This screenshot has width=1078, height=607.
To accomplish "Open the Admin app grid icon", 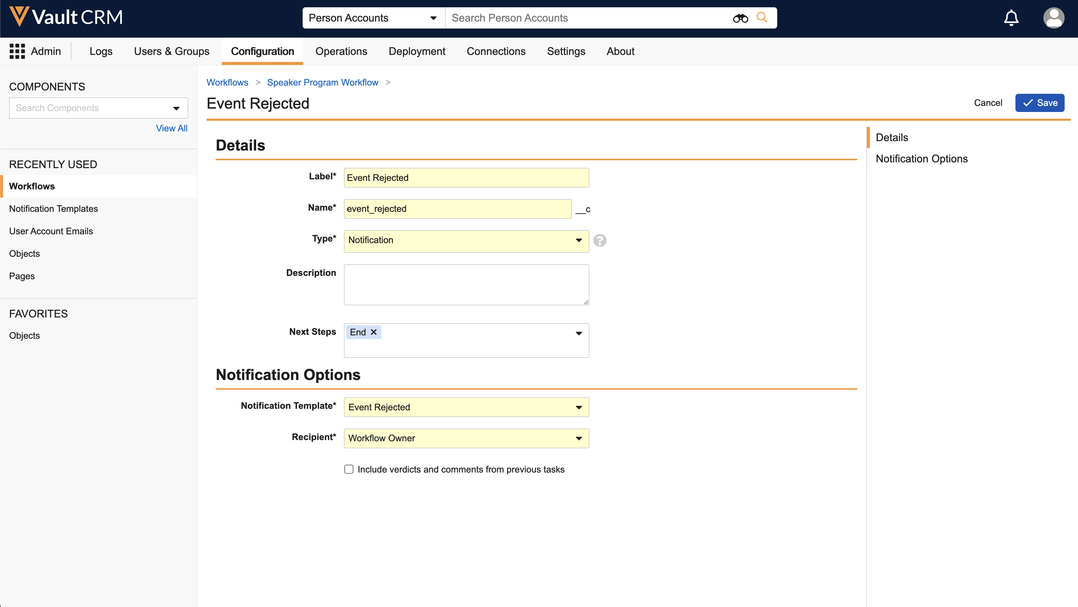I will 17,51.
